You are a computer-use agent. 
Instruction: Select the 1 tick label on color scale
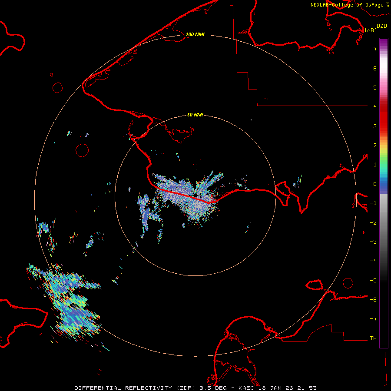[x=375, y=165]
